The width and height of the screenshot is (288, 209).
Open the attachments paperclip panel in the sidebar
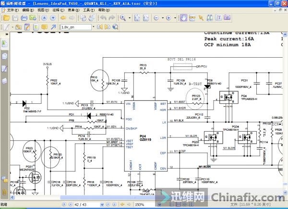5,192
